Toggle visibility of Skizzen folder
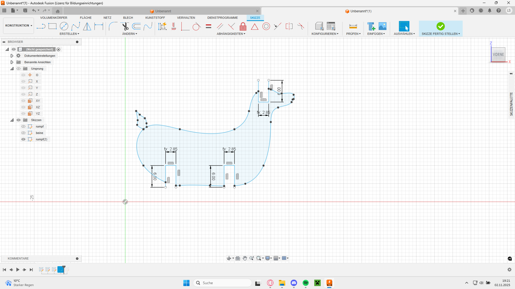This screenshot has width=515, height=289. 19,120
